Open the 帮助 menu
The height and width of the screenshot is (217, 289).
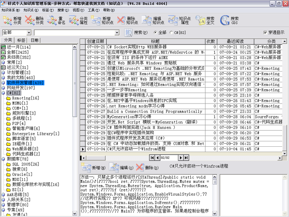coord(109,10)
